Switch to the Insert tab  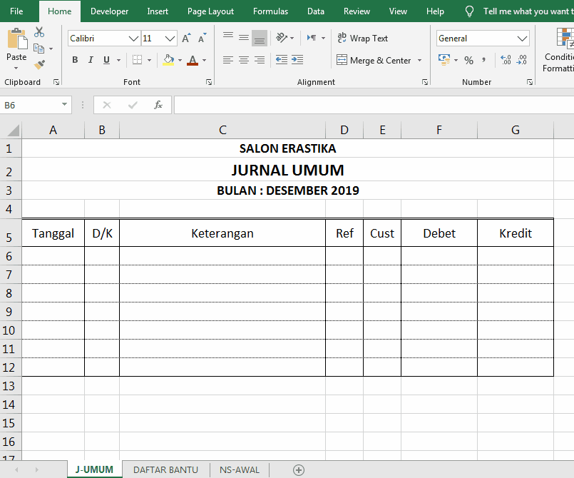158,11
